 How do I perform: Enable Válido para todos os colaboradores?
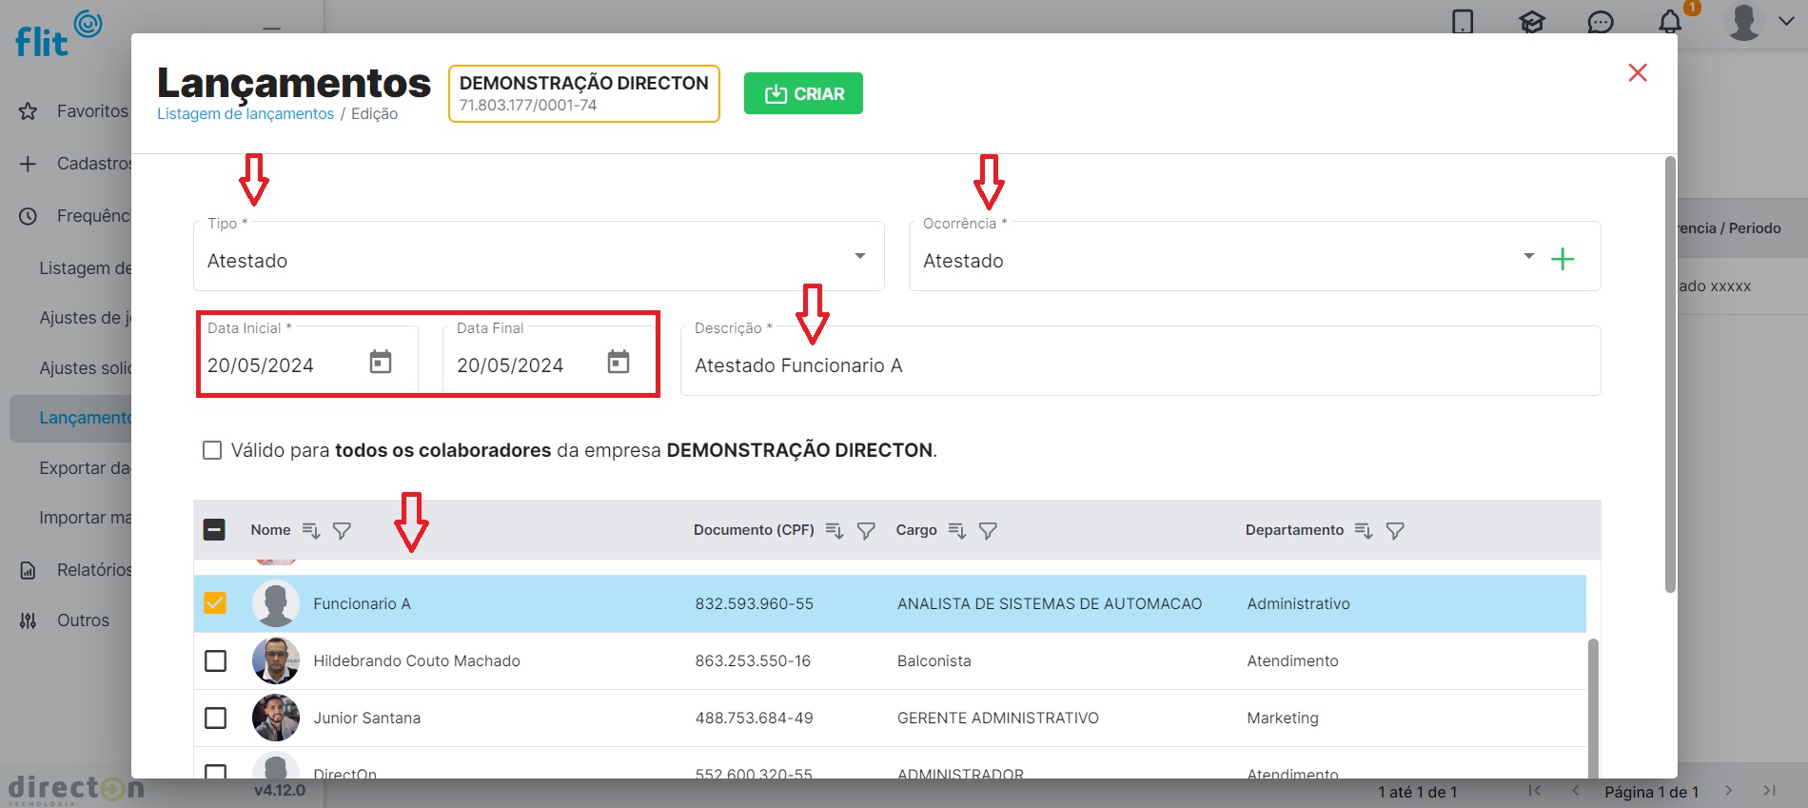[212, 450]
